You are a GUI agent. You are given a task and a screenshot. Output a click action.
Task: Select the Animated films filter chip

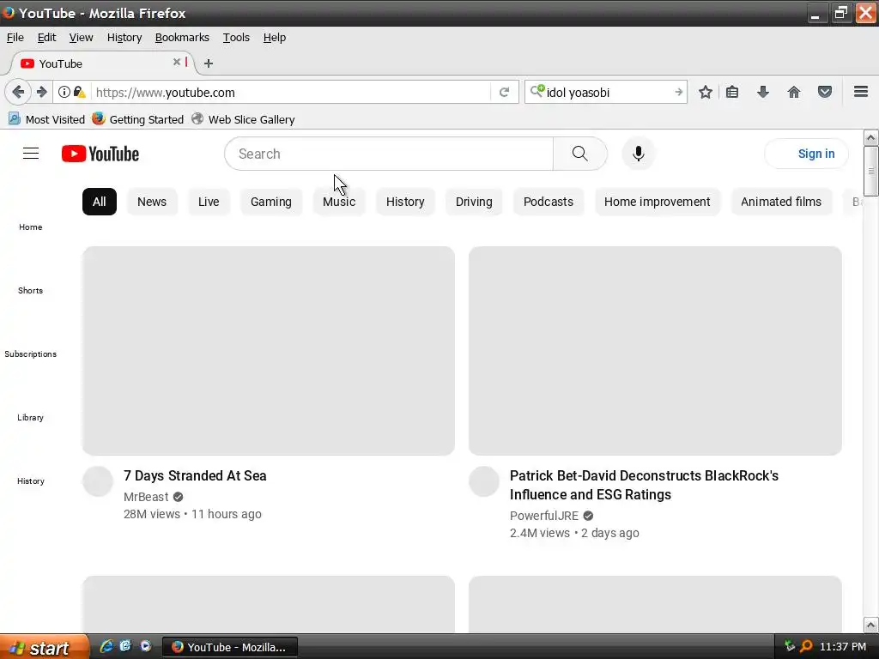781,202
